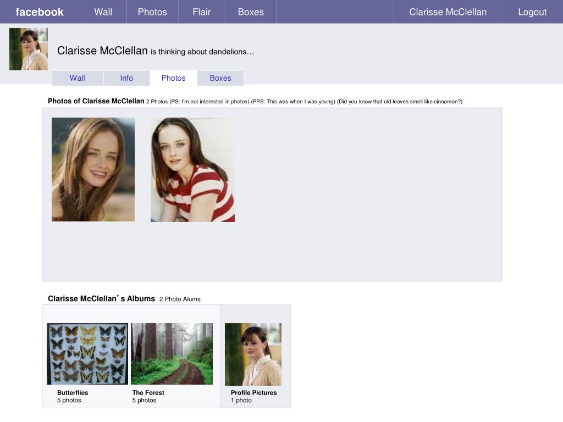The image size is (563, 422).
Task: Click The Forest album title
Action: (x=148, y=392)
